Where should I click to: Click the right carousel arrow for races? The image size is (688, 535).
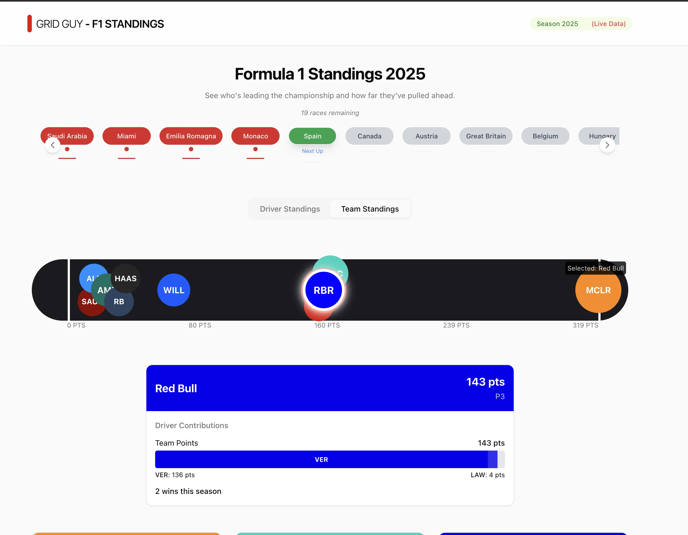point(607,145)
